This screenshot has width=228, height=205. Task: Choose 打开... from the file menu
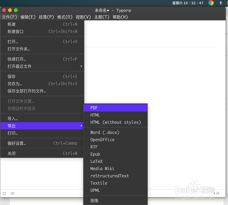point(42,42)
